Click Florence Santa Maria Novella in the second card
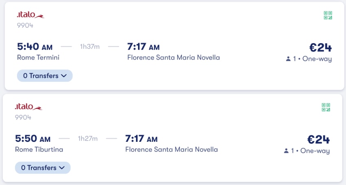The height and width of the screenshot is (185, 346). pyautogui.click(x=171, y=150)
